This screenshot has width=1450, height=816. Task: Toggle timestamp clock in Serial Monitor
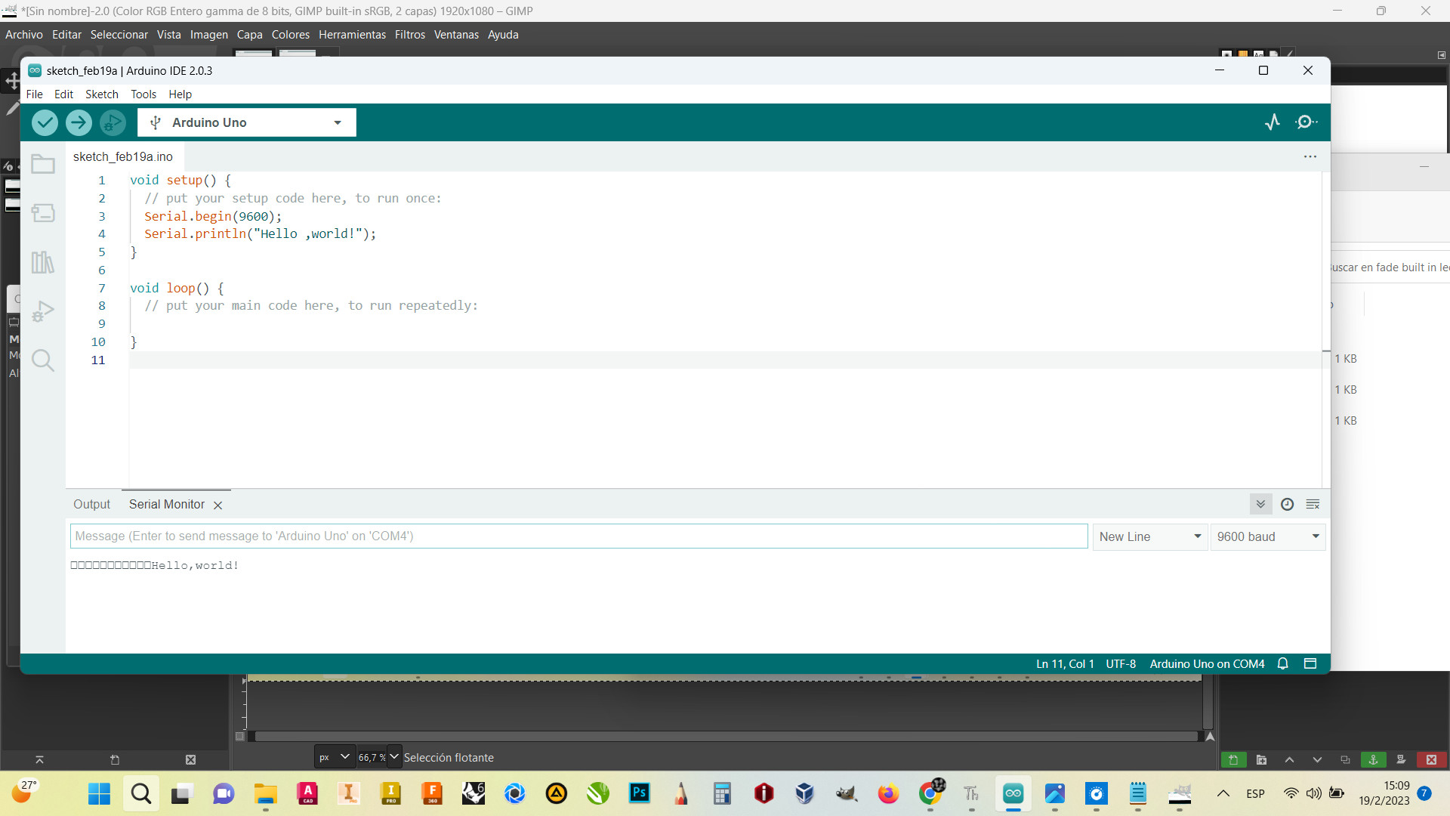1288,504
